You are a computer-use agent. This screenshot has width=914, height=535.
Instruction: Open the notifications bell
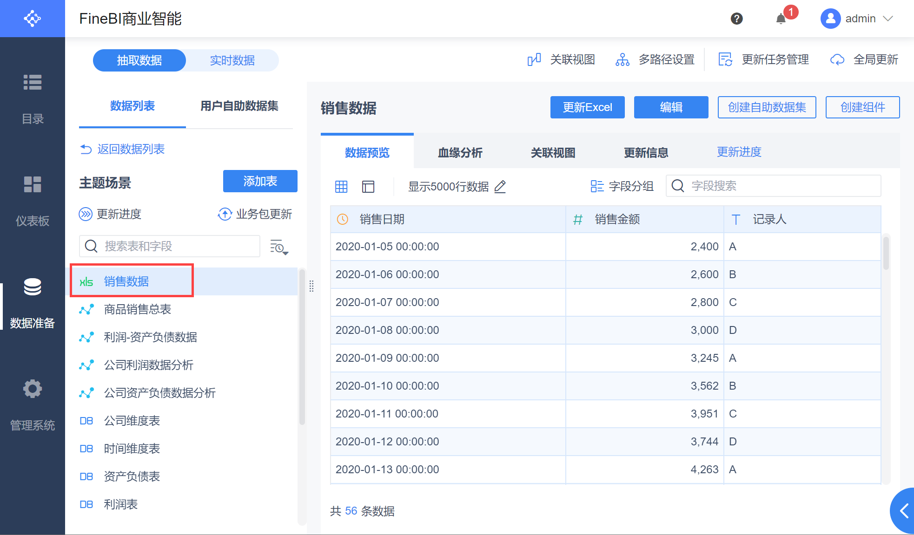(x=781, y=19)
